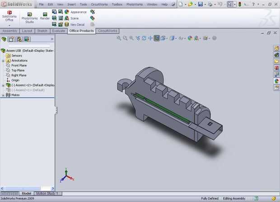Select the Assem USB root tree item
Viewport: 280px width, 202px height.
tap(27, 51)
